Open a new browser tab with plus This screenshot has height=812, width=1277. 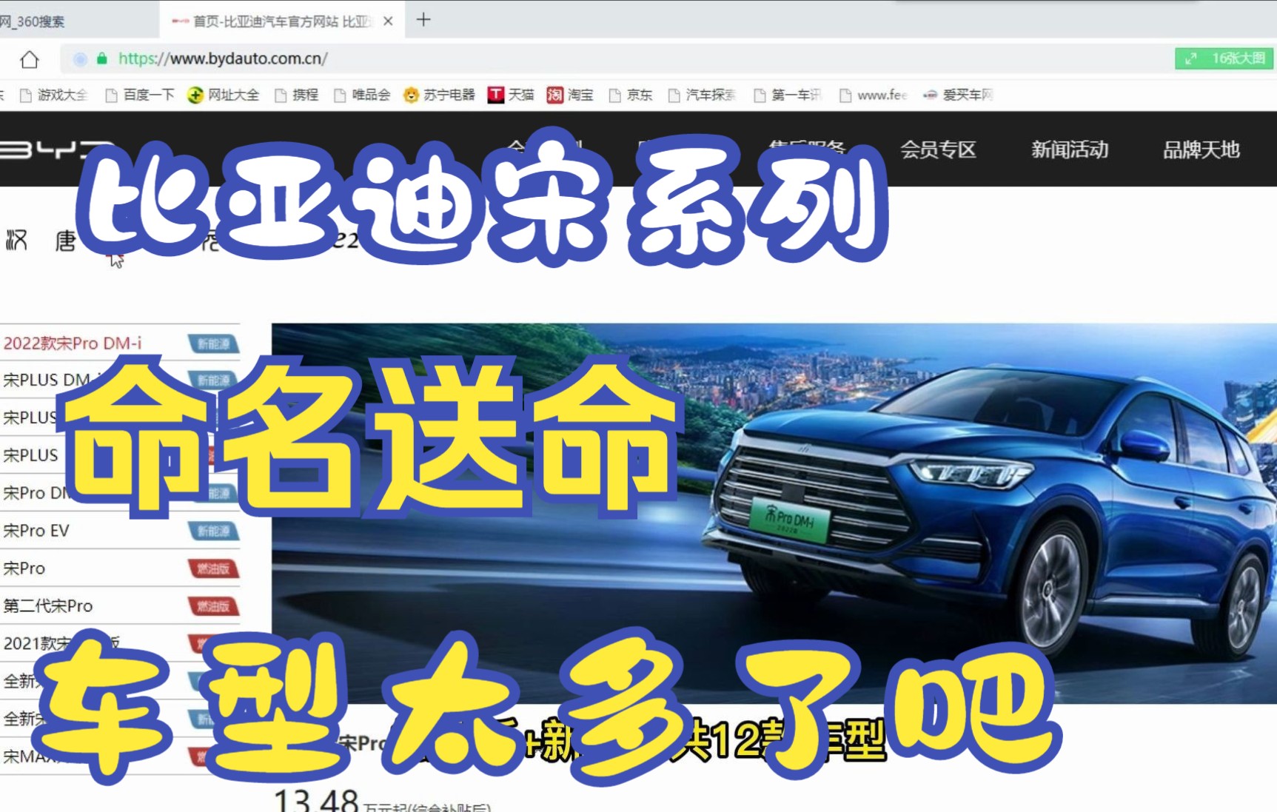[423, 20]
